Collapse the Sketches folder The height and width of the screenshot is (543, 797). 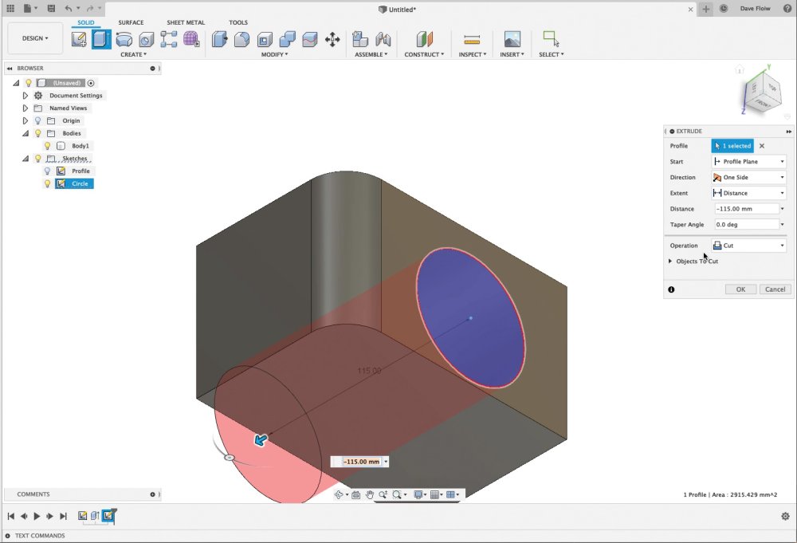pyautogui.click(x=25, y=159)
